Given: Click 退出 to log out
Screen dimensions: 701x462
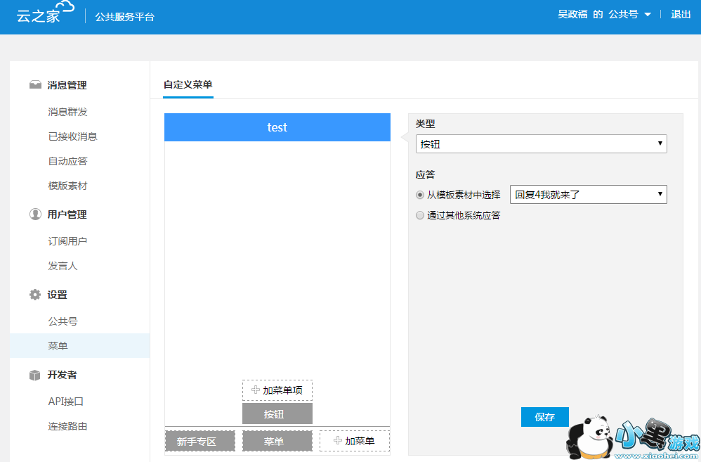Looking at the screenshot, I should [x=681, y=14].
